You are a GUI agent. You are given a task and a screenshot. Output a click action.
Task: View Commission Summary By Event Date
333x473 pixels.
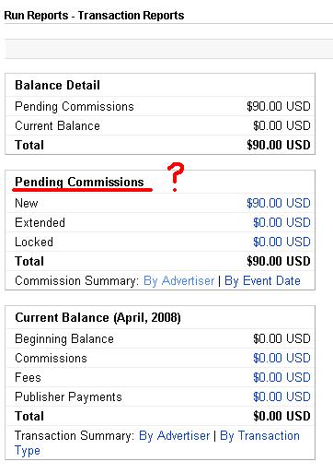(x=262, y=280)
